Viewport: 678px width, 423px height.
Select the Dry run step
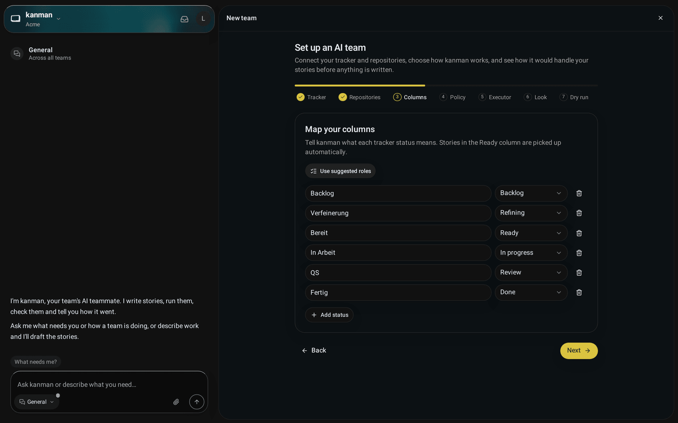[x=574, y=97]
